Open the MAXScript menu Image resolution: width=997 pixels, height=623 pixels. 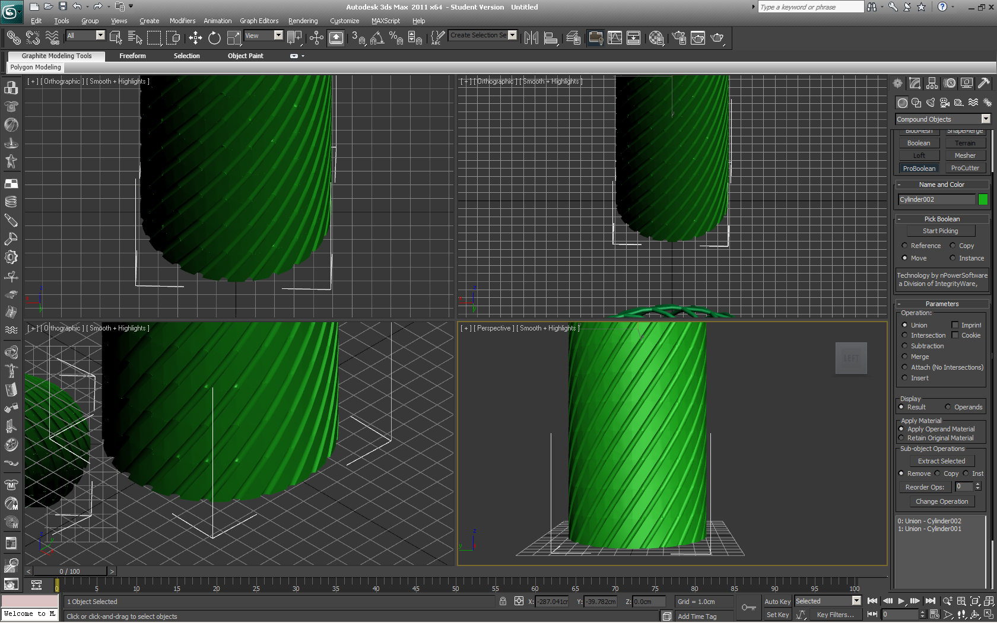coord(386,21)
